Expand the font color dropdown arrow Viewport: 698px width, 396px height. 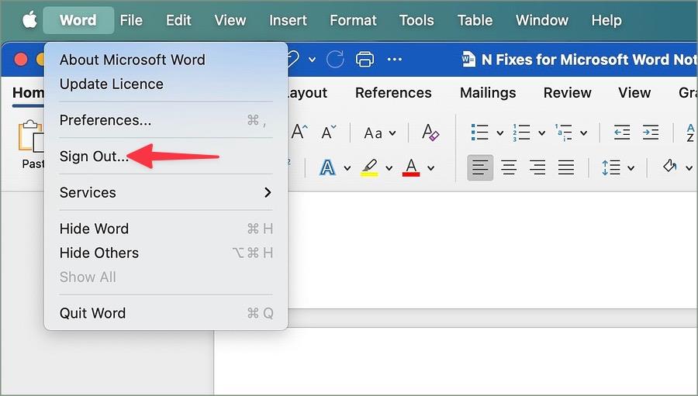tap(431, 168)
